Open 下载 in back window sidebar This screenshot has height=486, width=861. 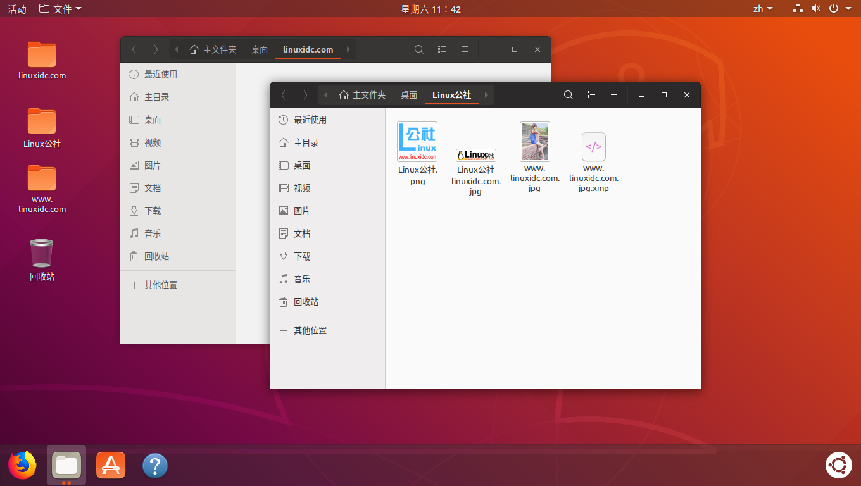pyautogui.click(x=178, y=211)
